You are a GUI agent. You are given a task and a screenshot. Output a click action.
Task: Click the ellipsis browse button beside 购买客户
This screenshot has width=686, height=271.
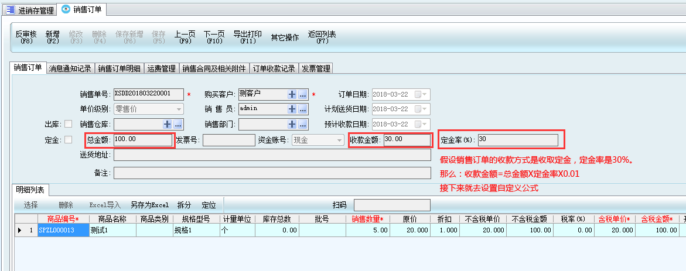303,94
